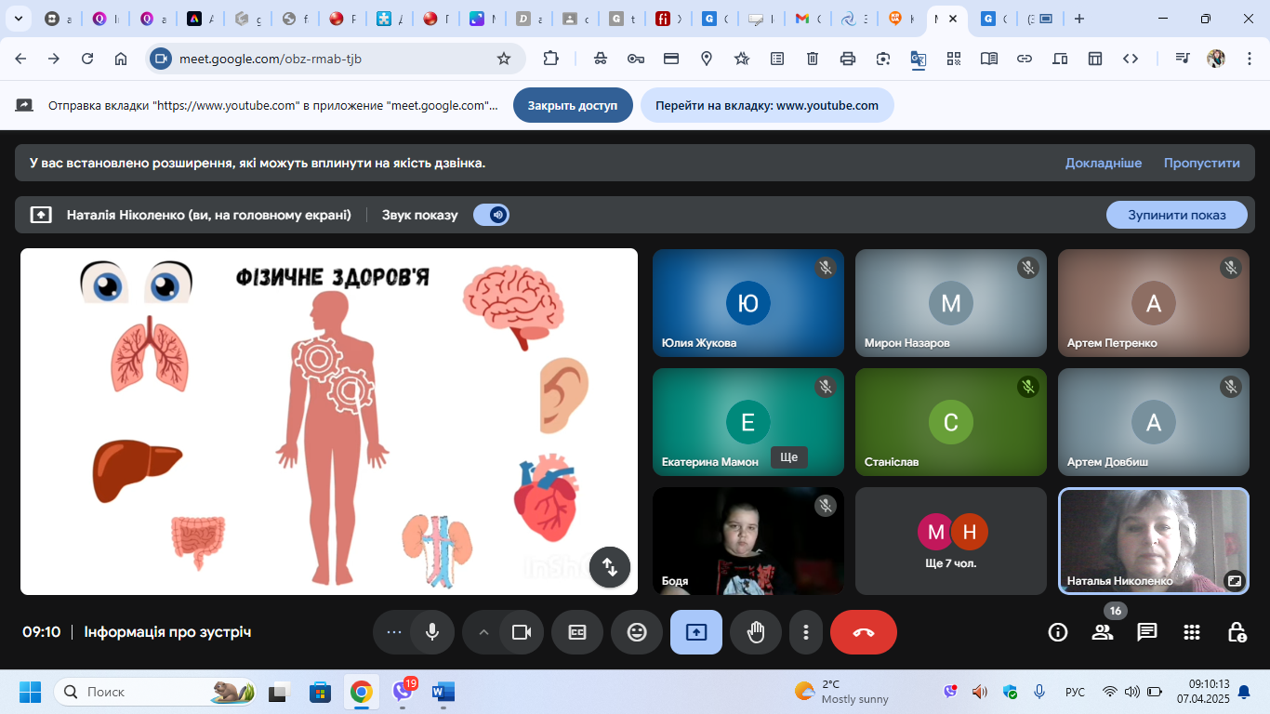
Task: Open emoji reactions in call controls
Action: [x=637, y=632]
